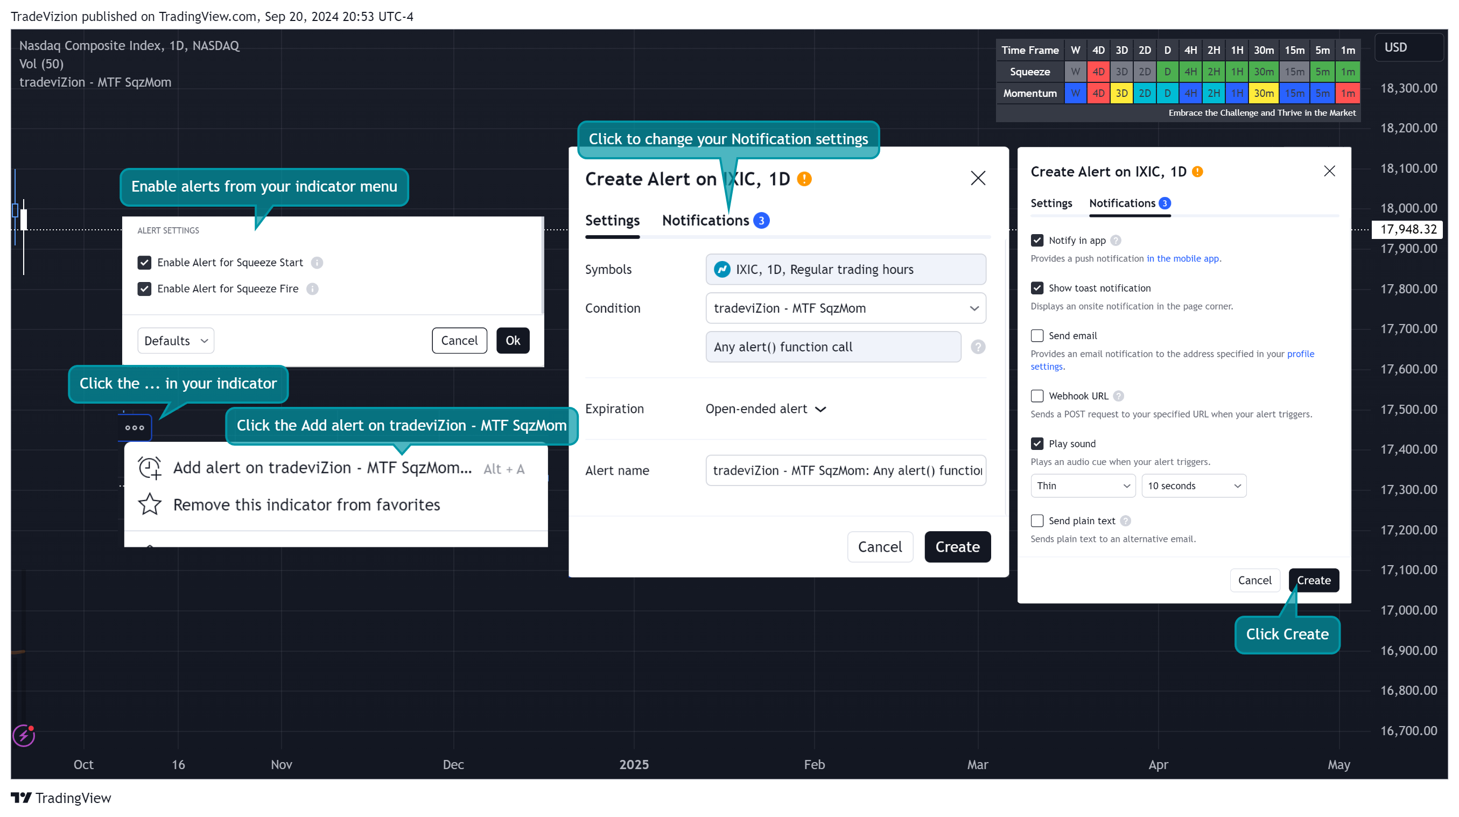This screenshot has height=817, width=1459.
Task: Click the 'Vol (50)' legend text
Action: coord(41,64)
